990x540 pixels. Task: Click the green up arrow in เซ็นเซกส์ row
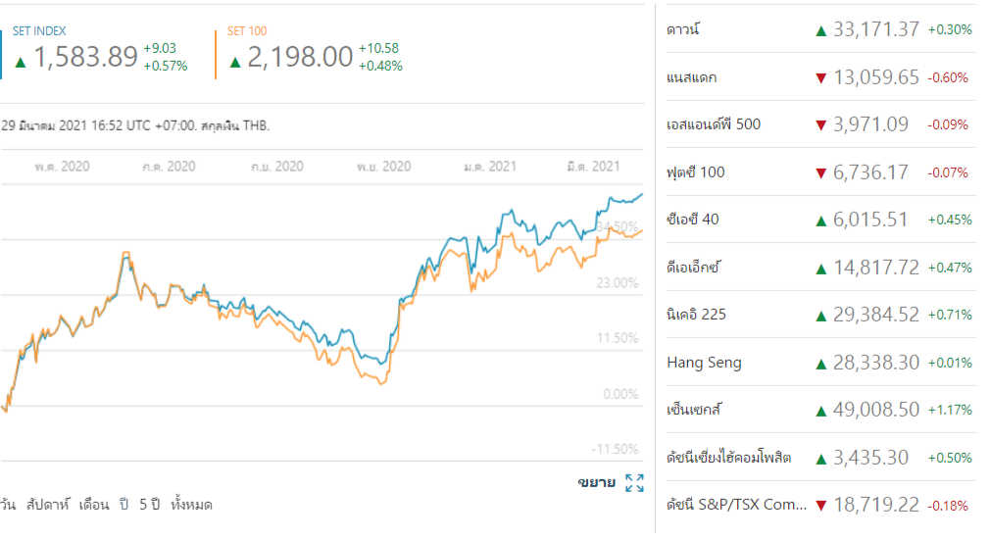(x=821, y=411)
